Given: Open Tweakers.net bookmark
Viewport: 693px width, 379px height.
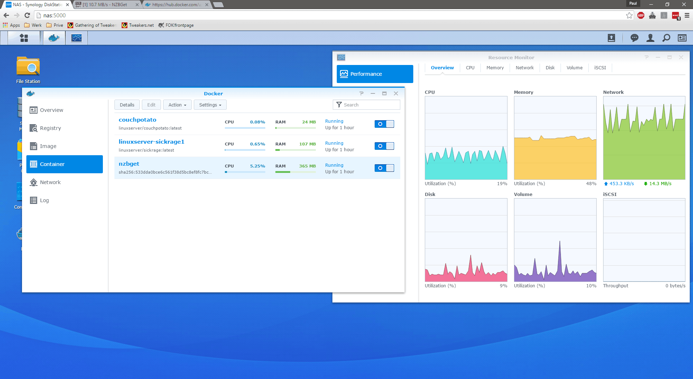Looking at the screenshot, I should pos(138,25).
